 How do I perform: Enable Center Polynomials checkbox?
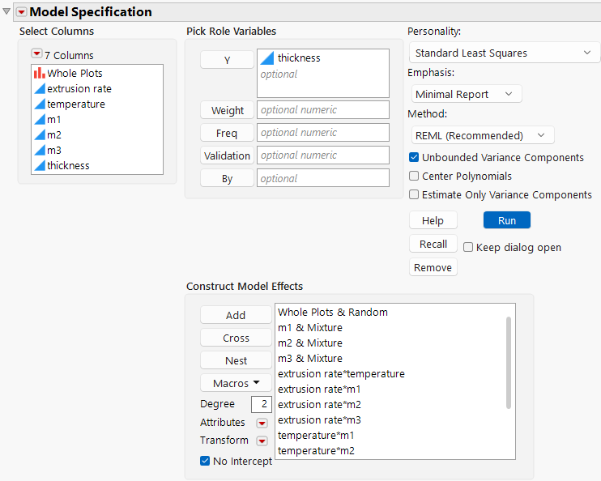click(415, 176)
